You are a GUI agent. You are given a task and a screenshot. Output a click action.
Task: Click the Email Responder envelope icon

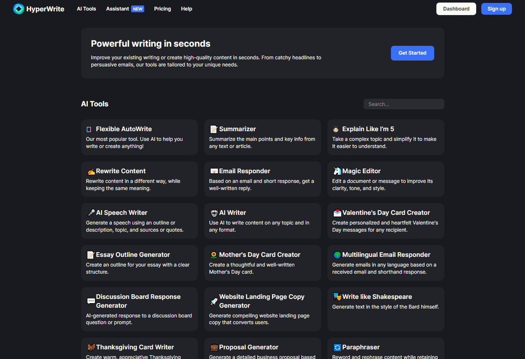[x=214, y=172]
